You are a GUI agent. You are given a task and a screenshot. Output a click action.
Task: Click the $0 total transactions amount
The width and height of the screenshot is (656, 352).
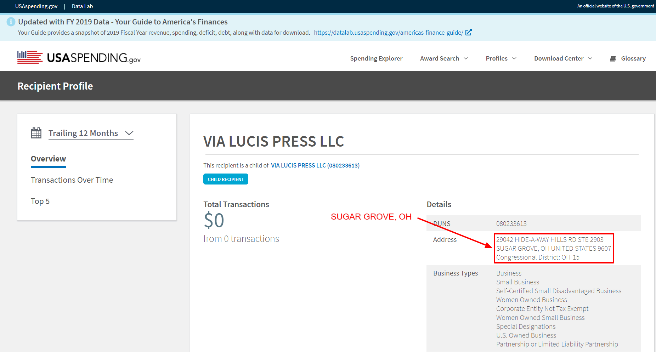point(214,220)
